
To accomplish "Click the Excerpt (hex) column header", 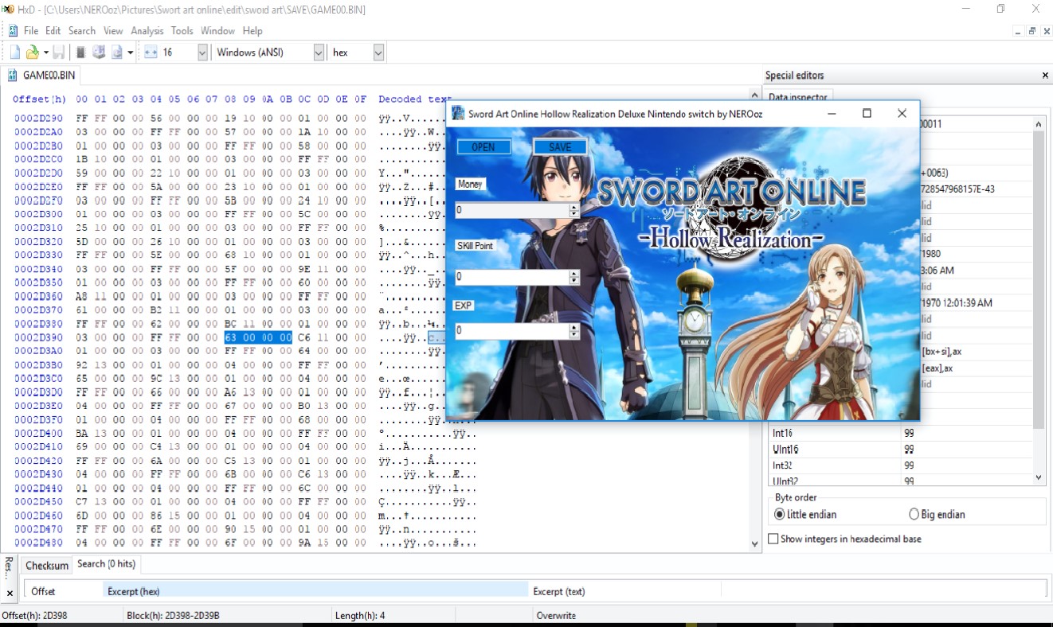I will [x=315, y=592].
